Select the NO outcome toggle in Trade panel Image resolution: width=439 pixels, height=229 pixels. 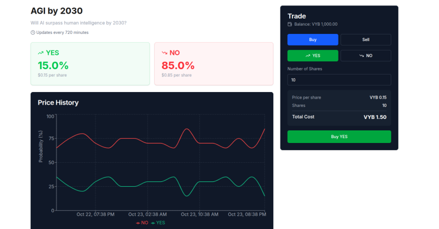click(365, 56)
